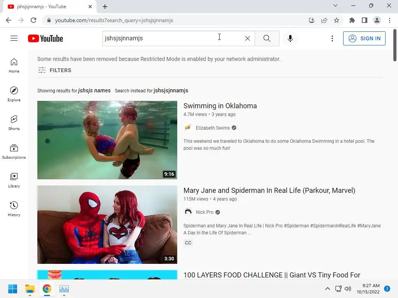Viewport: 398px width, 298px height.
Task: Close the jshsjsjnnamjs - YouTube tab
Action: coord(90,7)
